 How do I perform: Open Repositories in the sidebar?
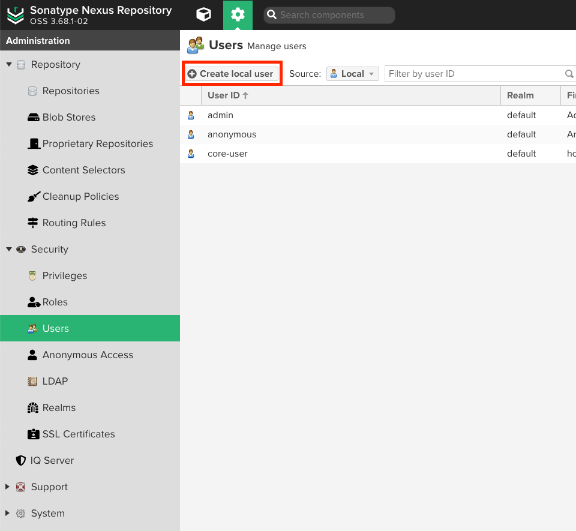pyautogui.click(x=71, y=91)
